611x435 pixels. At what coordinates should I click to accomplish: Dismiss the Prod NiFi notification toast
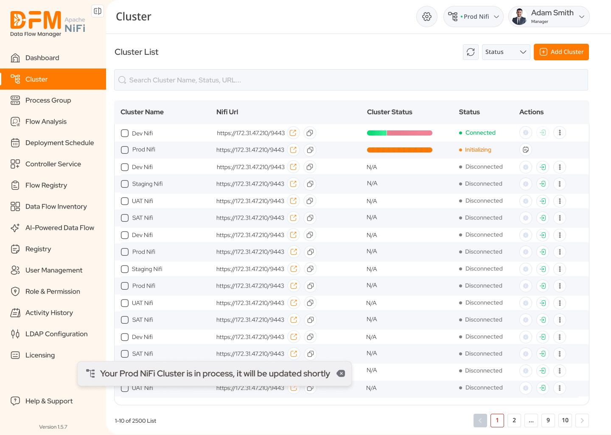pyautogui.click(x=341, y=373)
